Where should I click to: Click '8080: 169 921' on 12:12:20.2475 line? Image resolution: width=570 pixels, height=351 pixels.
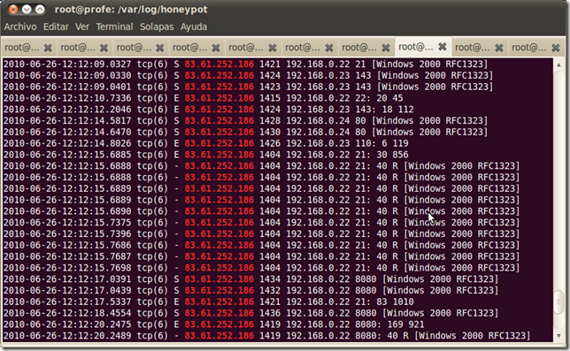pyautogui.click(x=389, y=324)
